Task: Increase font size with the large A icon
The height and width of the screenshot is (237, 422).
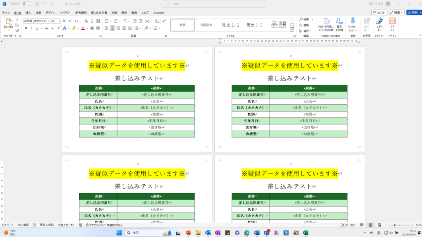Action: 64,21
